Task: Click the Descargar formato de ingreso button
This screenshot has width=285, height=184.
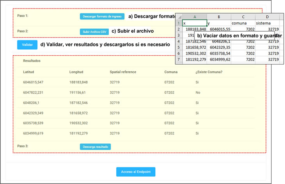Action: [x=102, y=16]
